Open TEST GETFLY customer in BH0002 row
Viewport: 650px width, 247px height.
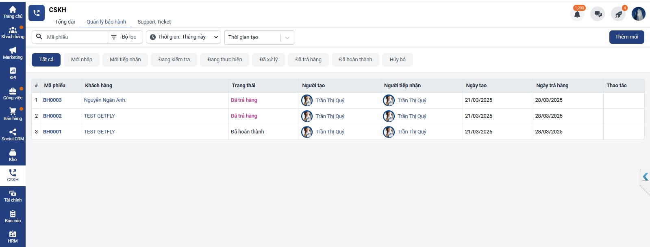coord(100,116)
